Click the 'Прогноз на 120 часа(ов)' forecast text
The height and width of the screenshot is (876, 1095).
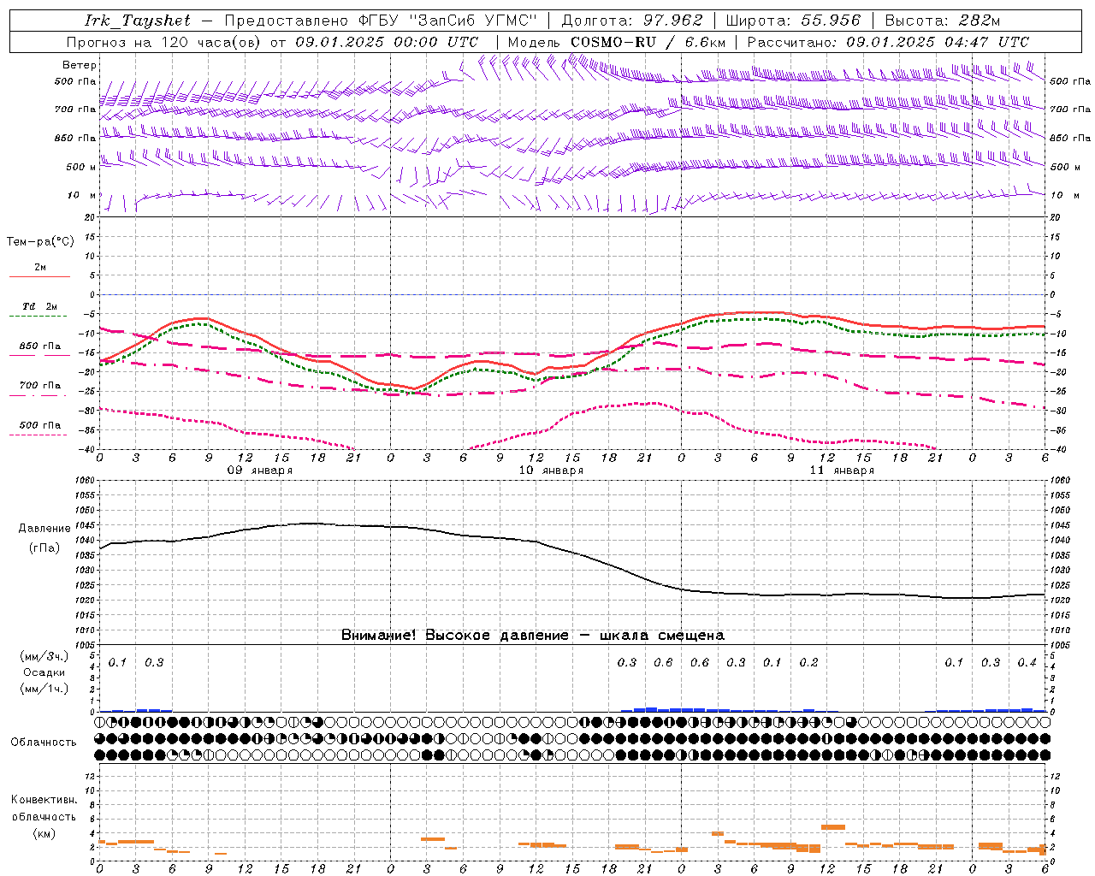163,42
